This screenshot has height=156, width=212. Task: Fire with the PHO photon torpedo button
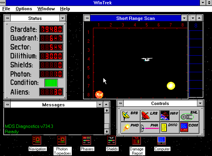click(130, 128)
